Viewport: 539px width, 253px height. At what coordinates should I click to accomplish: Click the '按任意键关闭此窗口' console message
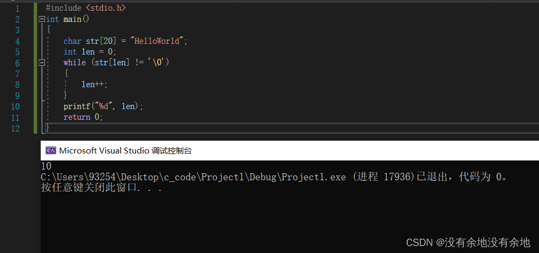tap(101, 188)
